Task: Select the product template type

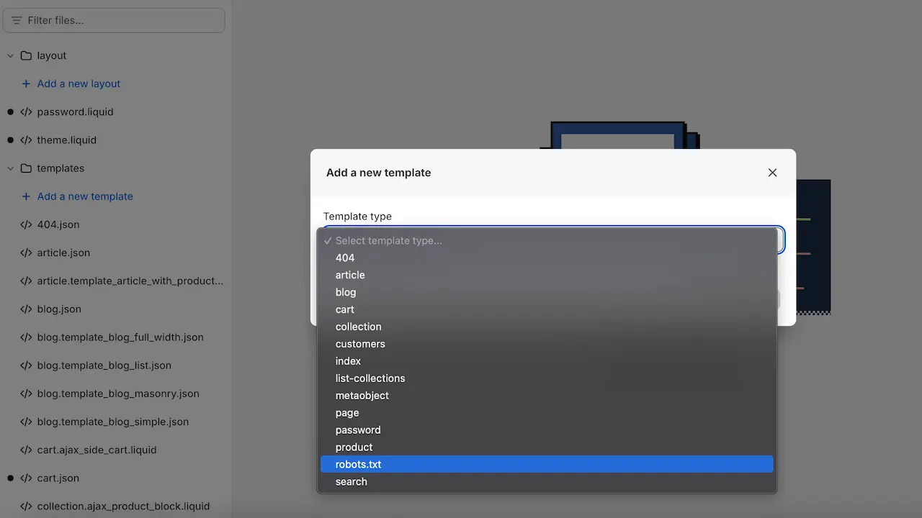Action: 354,447
